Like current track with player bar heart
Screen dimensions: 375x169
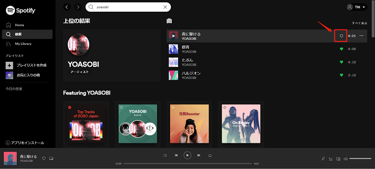pyautogui.click(x=44, y=159)
